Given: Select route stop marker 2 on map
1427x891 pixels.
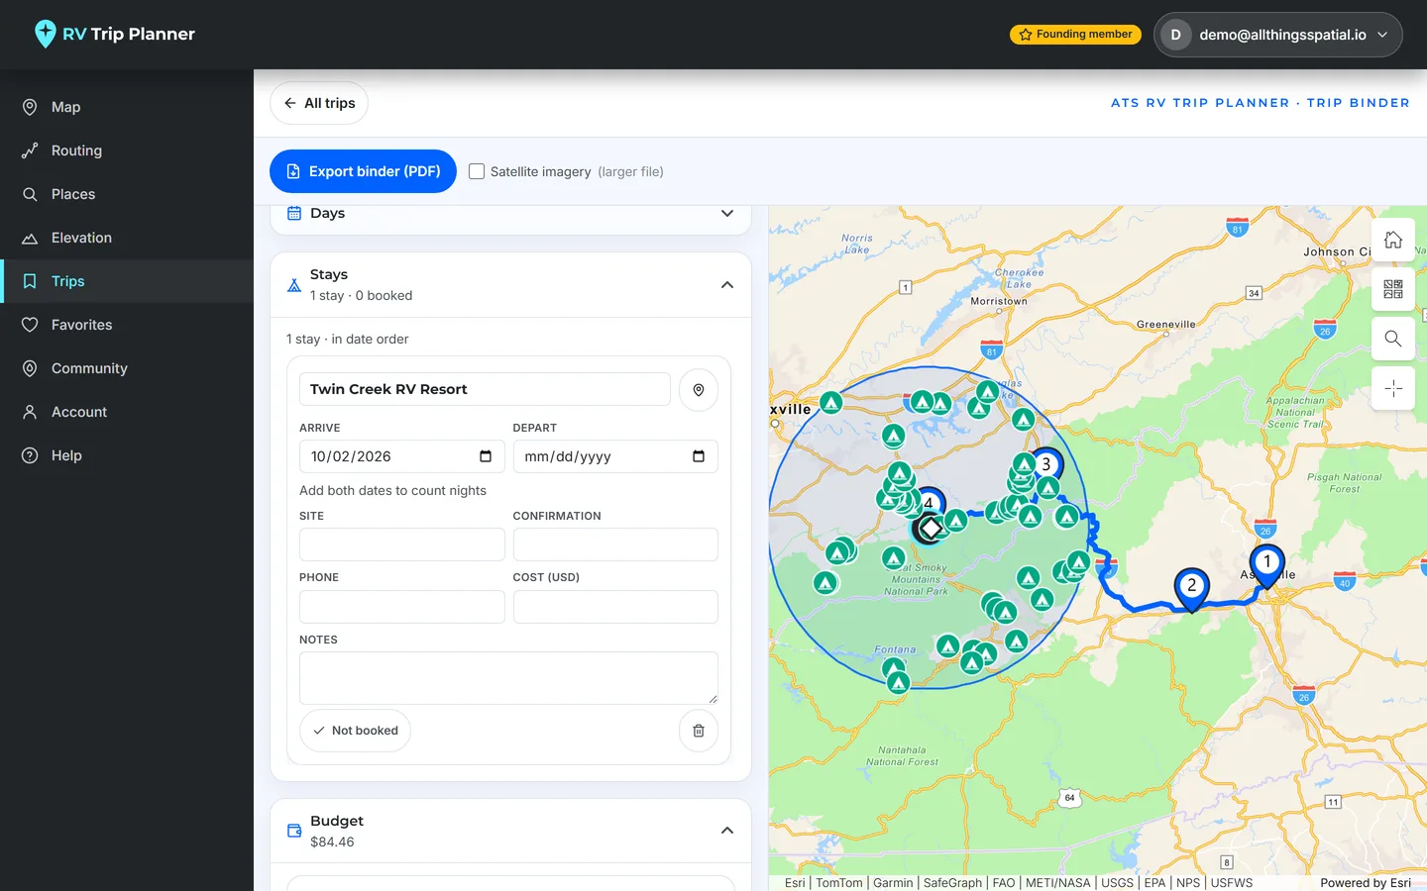Looking at the screenshot, I should [1191, 588].
